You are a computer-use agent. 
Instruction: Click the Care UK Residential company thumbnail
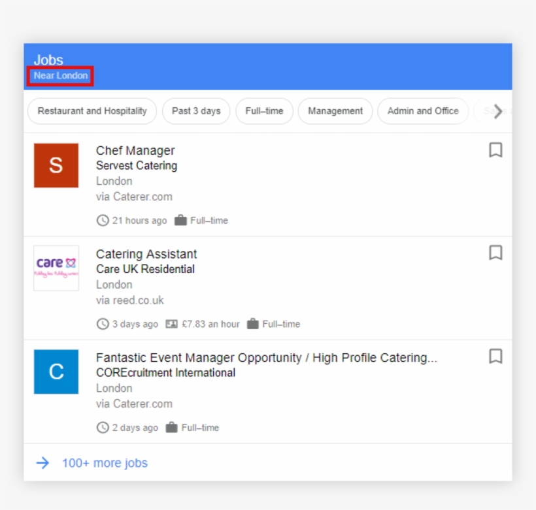tap(56, 268)
